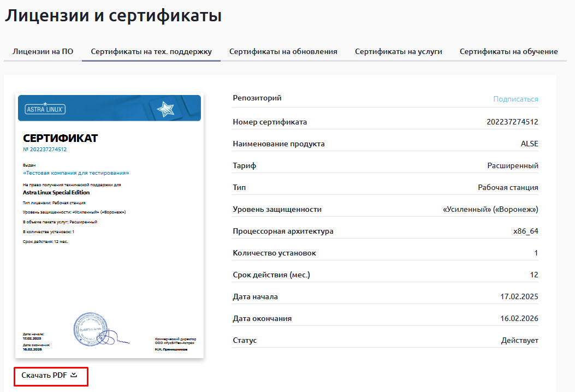
Task: Open the Лицензии на ПО tab
Action: click(43, 52)
